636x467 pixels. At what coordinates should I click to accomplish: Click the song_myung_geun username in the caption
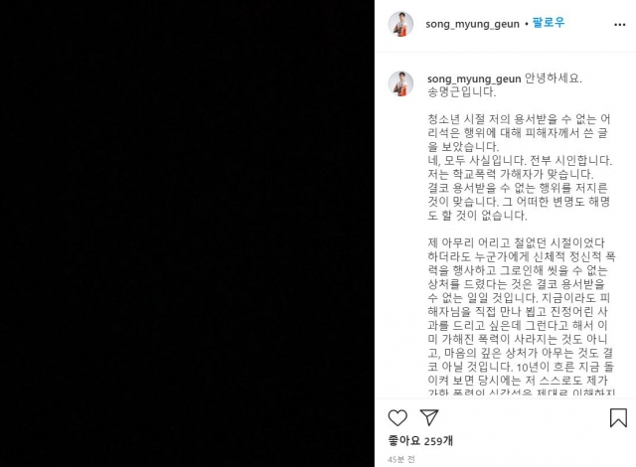pos(474,78)
